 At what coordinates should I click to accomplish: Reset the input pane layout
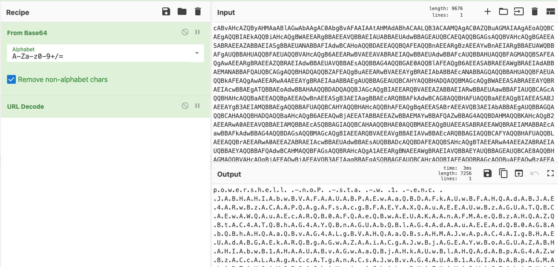coord(550,11)
